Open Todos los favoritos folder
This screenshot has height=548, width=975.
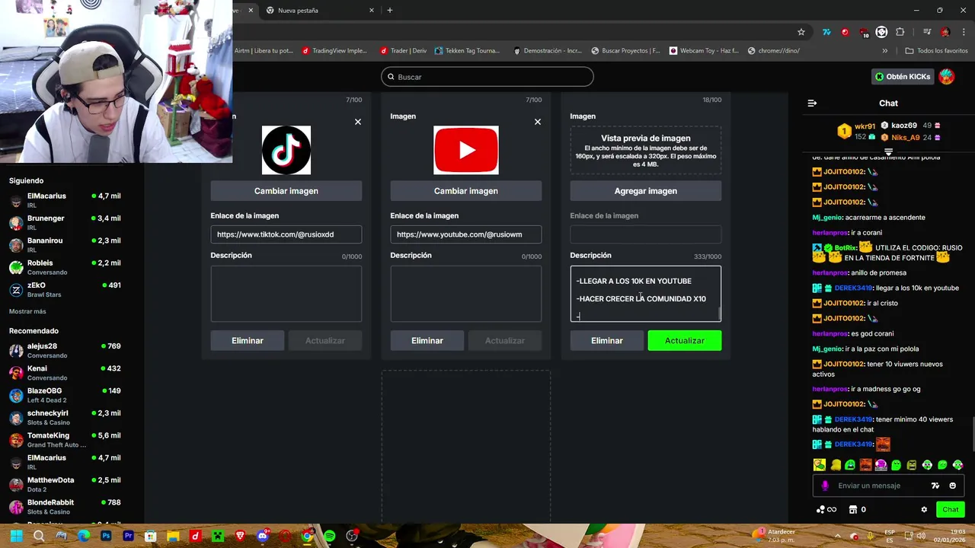coord(936,51)
